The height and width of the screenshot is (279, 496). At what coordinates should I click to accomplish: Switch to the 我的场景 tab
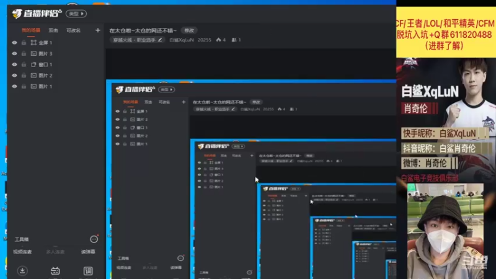tap(31, 30)
